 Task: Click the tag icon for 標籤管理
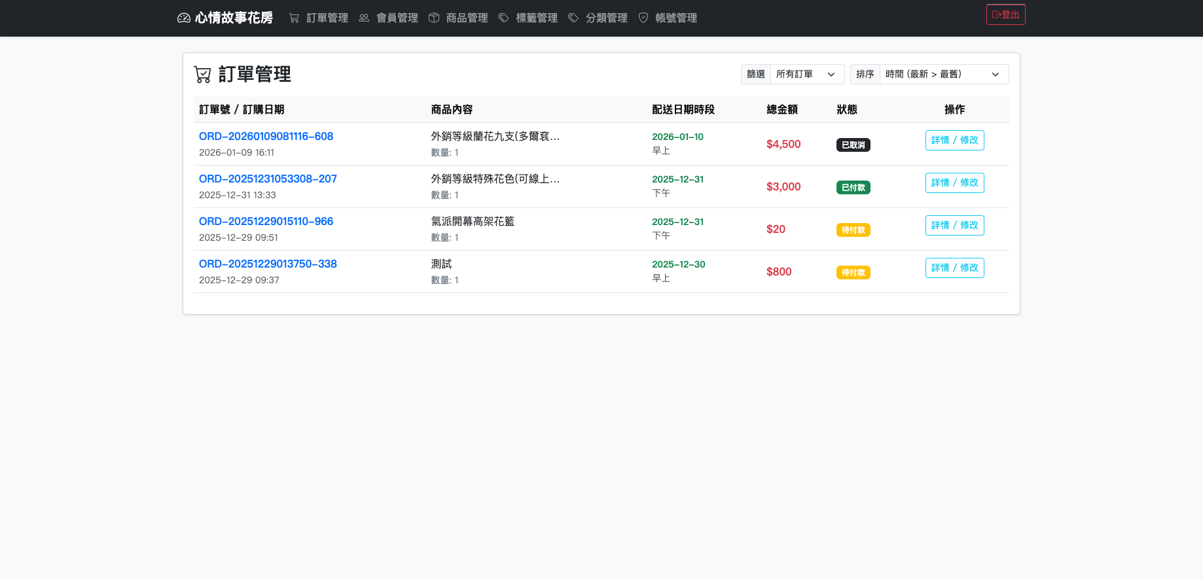pyautogui.click(x=504, y=18)
